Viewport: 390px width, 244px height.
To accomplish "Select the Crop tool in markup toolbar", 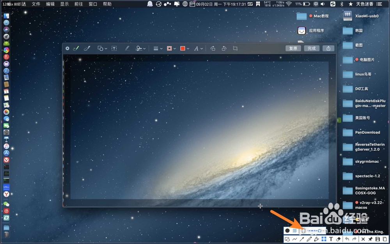I will point(235,48).
